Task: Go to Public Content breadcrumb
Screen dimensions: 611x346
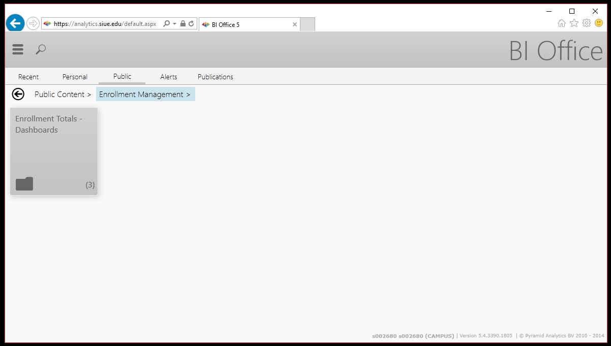Action: click(x=59, y=95)
